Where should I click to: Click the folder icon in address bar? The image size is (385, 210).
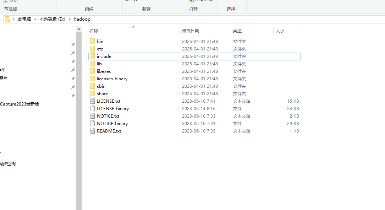point(7,19)
